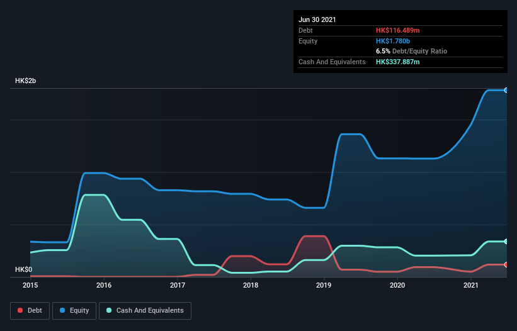Image resolution: width=517 pixels, height=331 pixels.
Task: Toggle Cash And Equivalents legend button
Action: 145,311
